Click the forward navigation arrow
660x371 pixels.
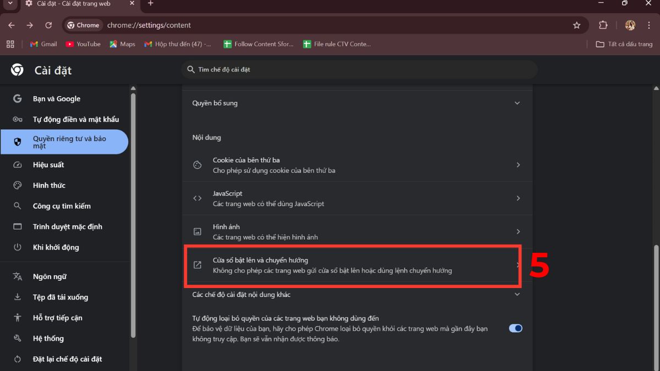tap(30, 25)
